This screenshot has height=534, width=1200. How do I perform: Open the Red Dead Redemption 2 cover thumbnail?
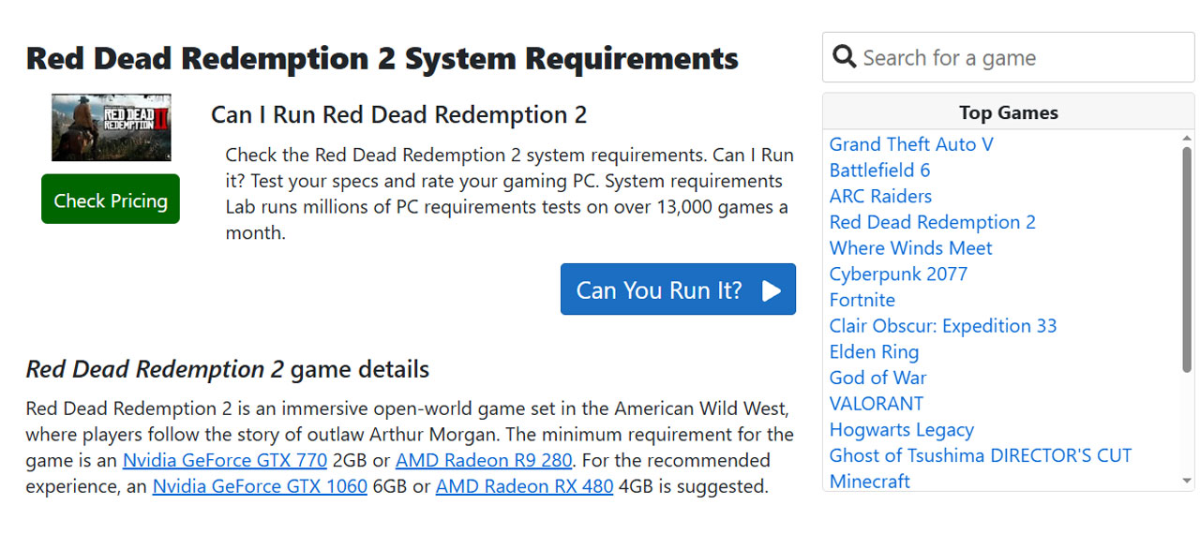[111, 127]
